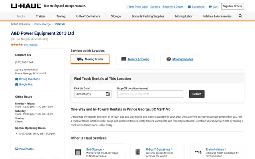Open the Trailer Hitches link
Image resolution: width=255 pixels, height=159 pixels.
click(x=216, y=149)
